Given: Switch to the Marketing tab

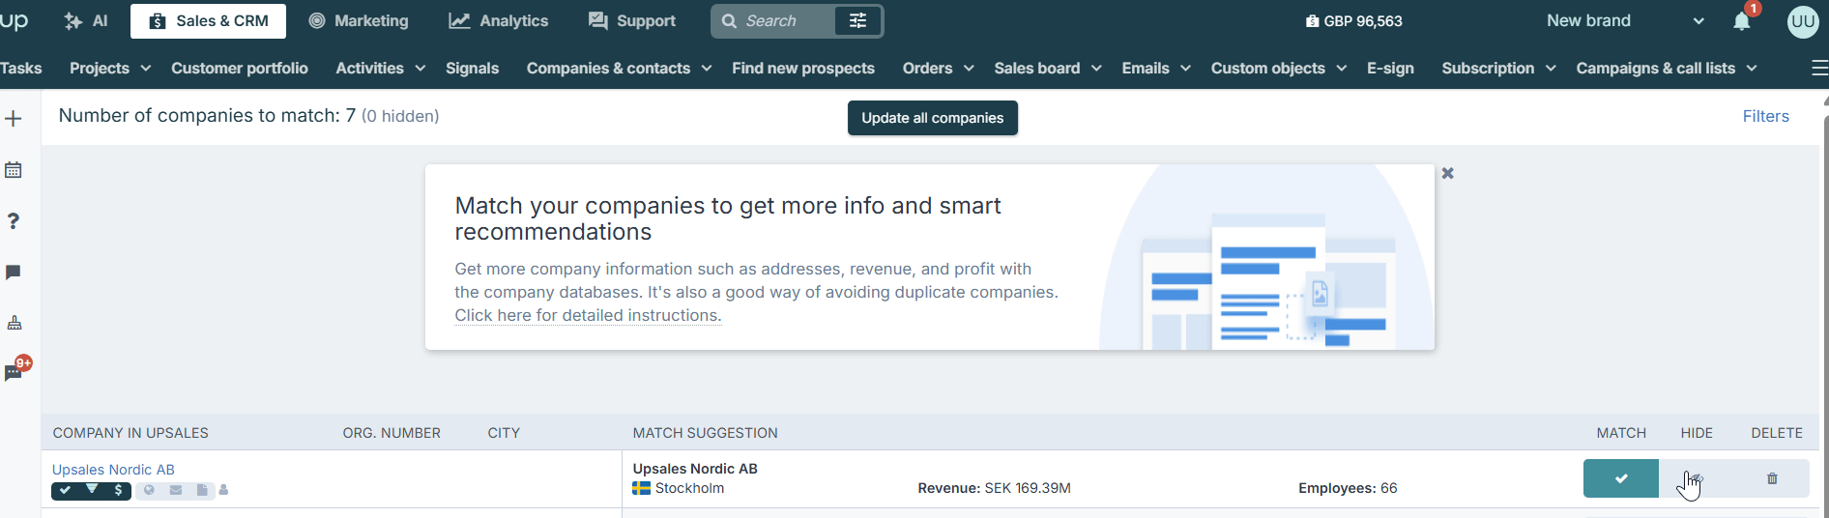Looking at the screenshot, I should pyautogui.click(x=359, y=21).
